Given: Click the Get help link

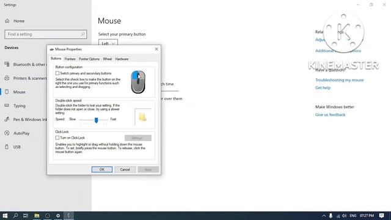Looking at the screenshot, I should (323, 88).
